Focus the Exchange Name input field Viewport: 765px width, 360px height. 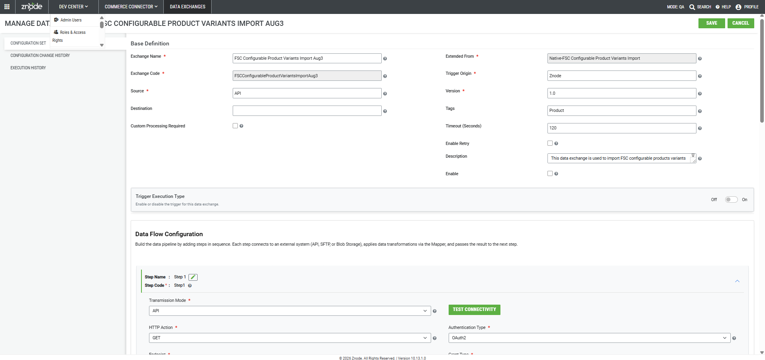point(307,59)
